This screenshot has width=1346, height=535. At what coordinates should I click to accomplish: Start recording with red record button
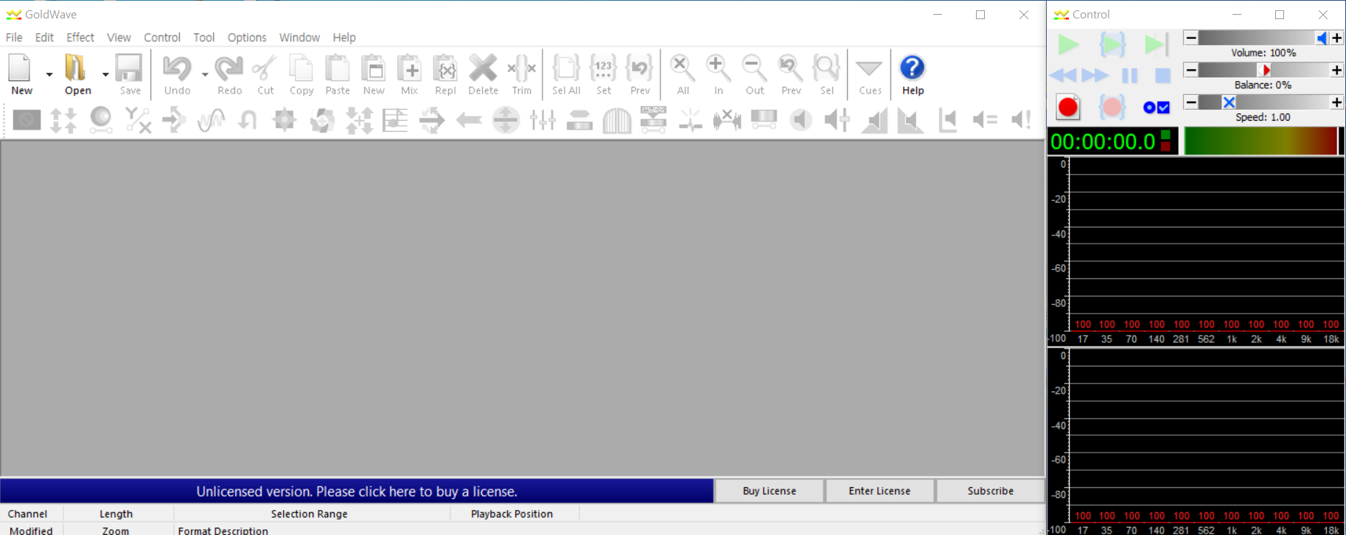click(1068, 107)
